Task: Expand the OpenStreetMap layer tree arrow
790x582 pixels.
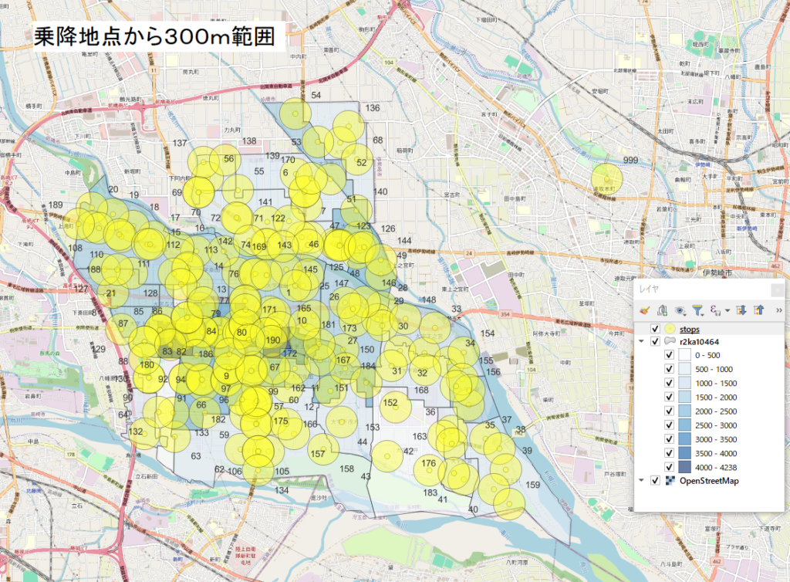Action: 642,480
